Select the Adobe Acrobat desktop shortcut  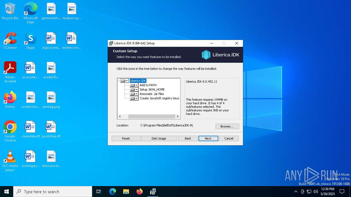10,72
